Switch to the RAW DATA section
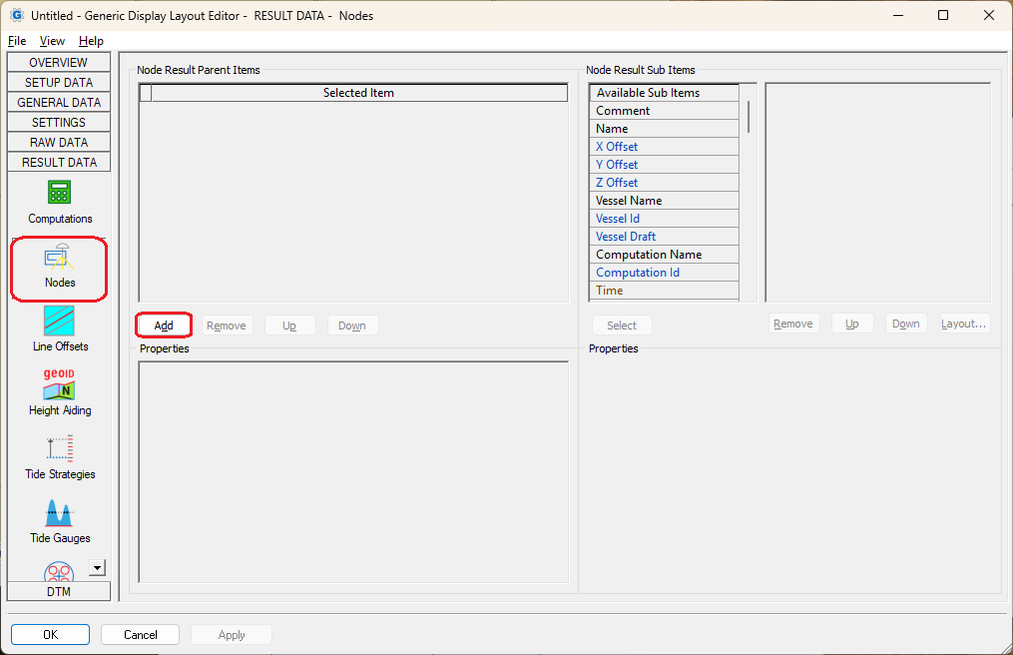This screenshot has width=1013, height=655. [x=59, y=142]
